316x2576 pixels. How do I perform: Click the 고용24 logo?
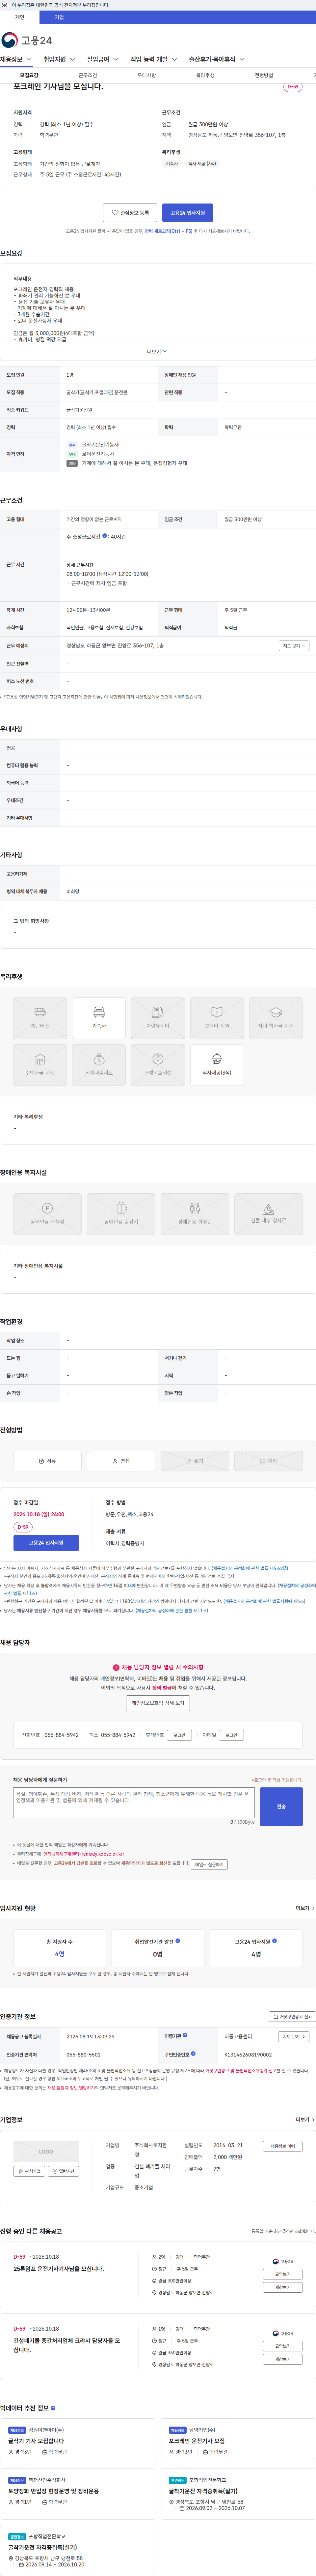27,40
